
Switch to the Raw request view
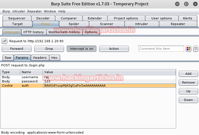coord(8,58)
